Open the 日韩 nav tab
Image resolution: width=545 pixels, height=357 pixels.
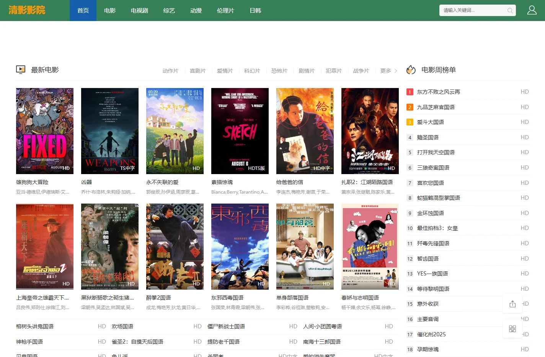[x=255, y=10]
